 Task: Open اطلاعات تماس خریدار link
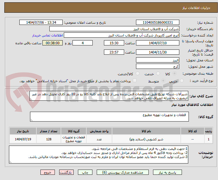coord(48,35)
